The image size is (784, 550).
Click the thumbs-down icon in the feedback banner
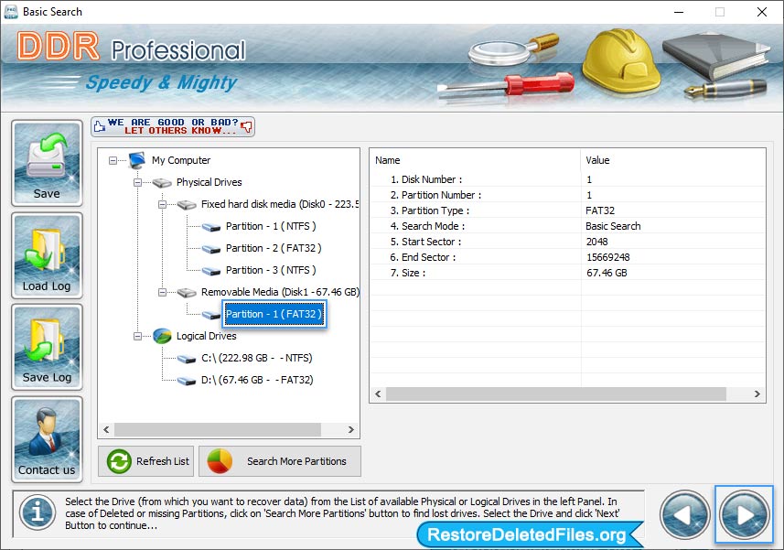(246, 126)
